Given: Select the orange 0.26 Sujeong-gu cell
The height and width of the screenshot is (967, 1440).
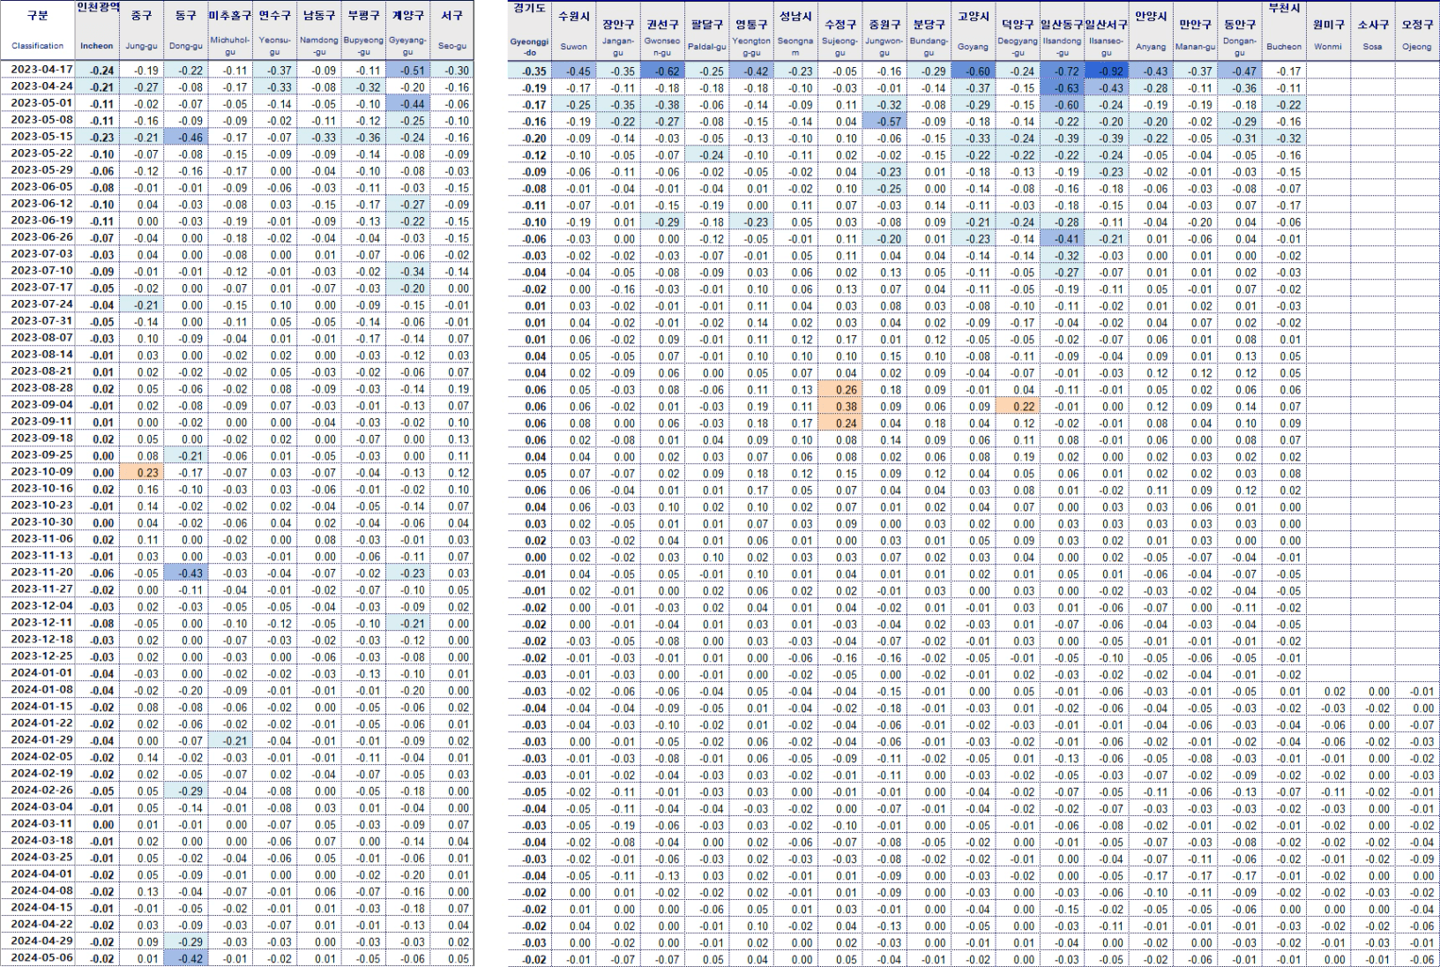Looking at the screenshot, I should [840, 390].
